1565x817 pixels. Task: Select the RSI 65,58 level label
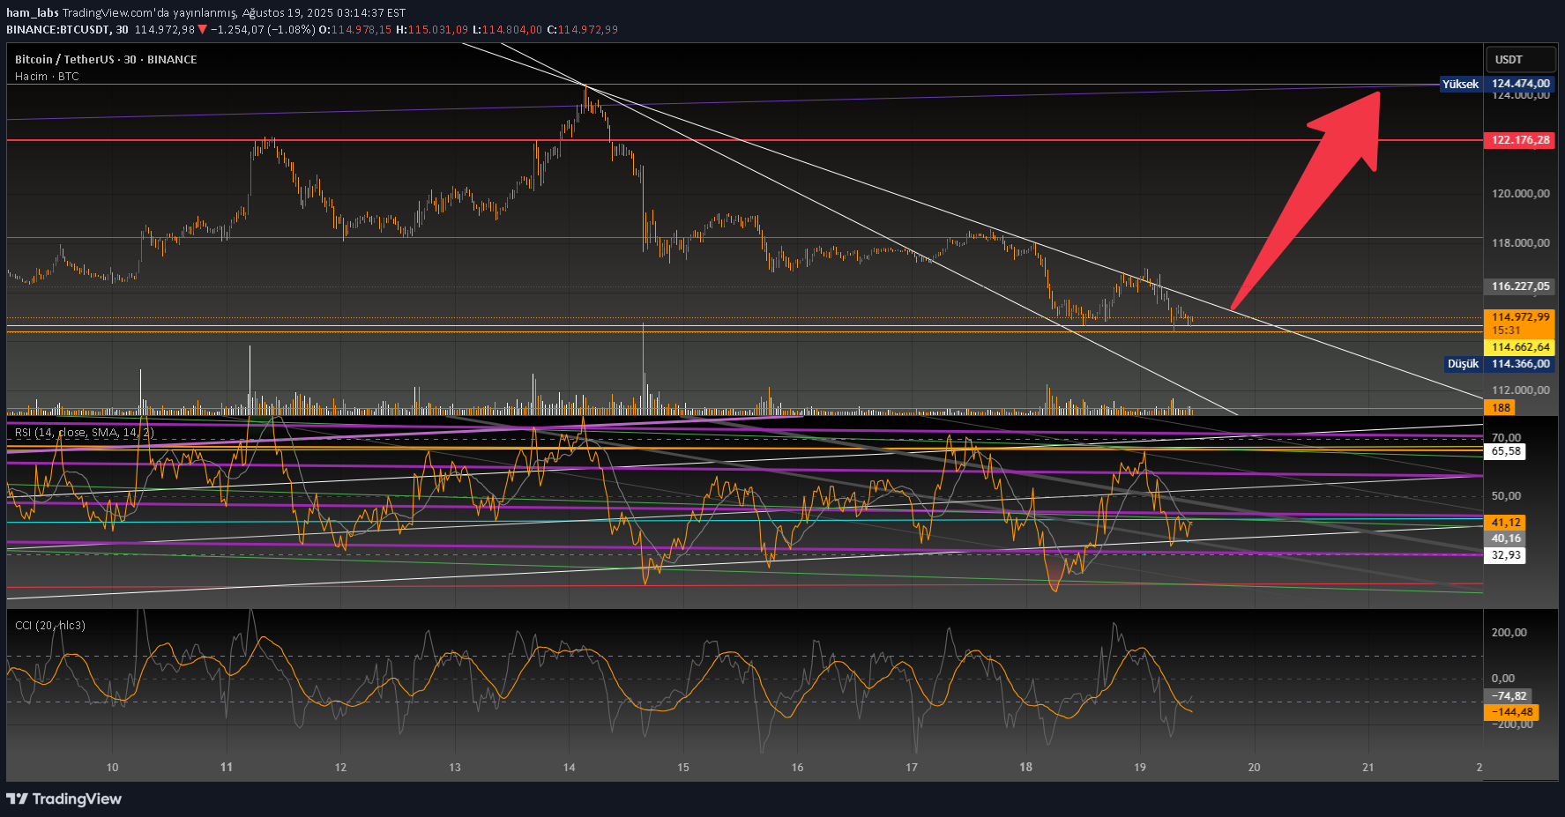click(1505, 451)
